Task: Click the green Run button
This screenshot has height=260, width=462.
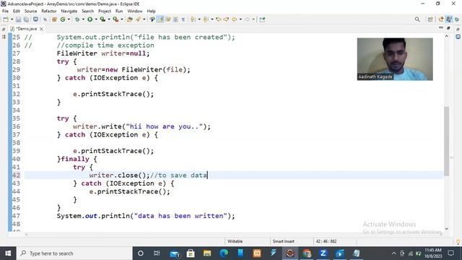Action: click(90, 19)
